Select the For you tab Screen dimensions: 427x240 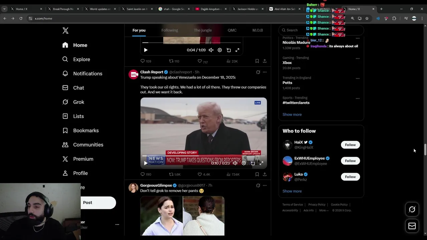tap(139, 30)
